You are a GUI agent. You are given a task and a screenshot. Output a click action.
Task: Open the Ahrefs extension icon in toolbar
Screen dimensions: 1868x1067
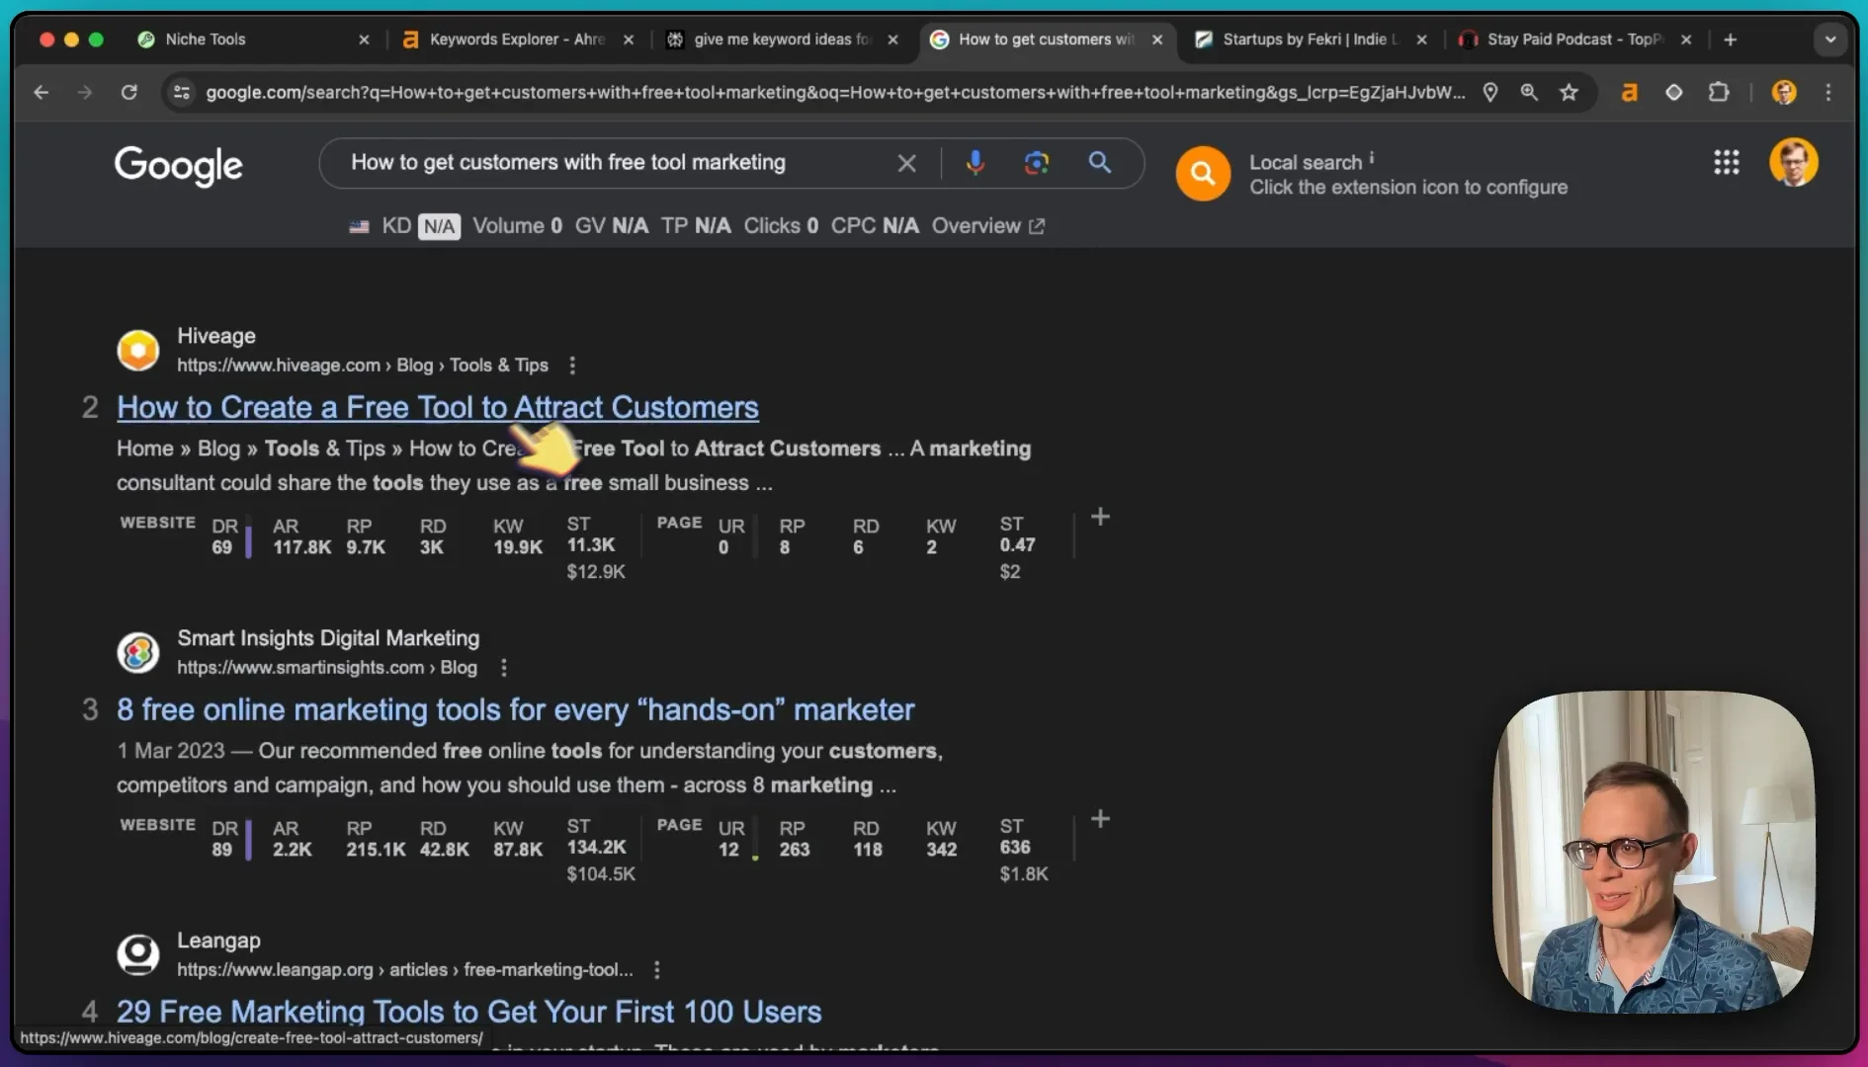(x=1629, y=92)
